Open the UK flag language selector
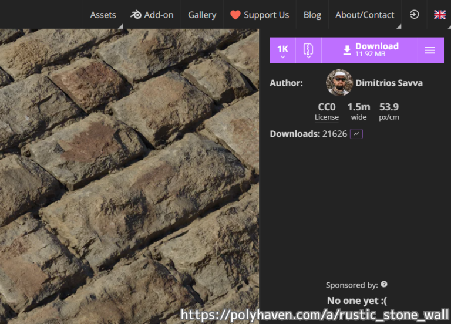This screenshot has width=451, height=324. [439, 15]
